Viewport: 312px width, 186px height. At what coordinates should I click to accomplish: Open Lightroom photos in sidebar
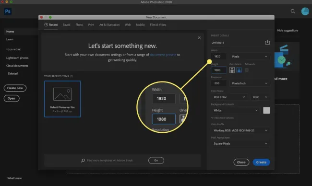(17, 58)
